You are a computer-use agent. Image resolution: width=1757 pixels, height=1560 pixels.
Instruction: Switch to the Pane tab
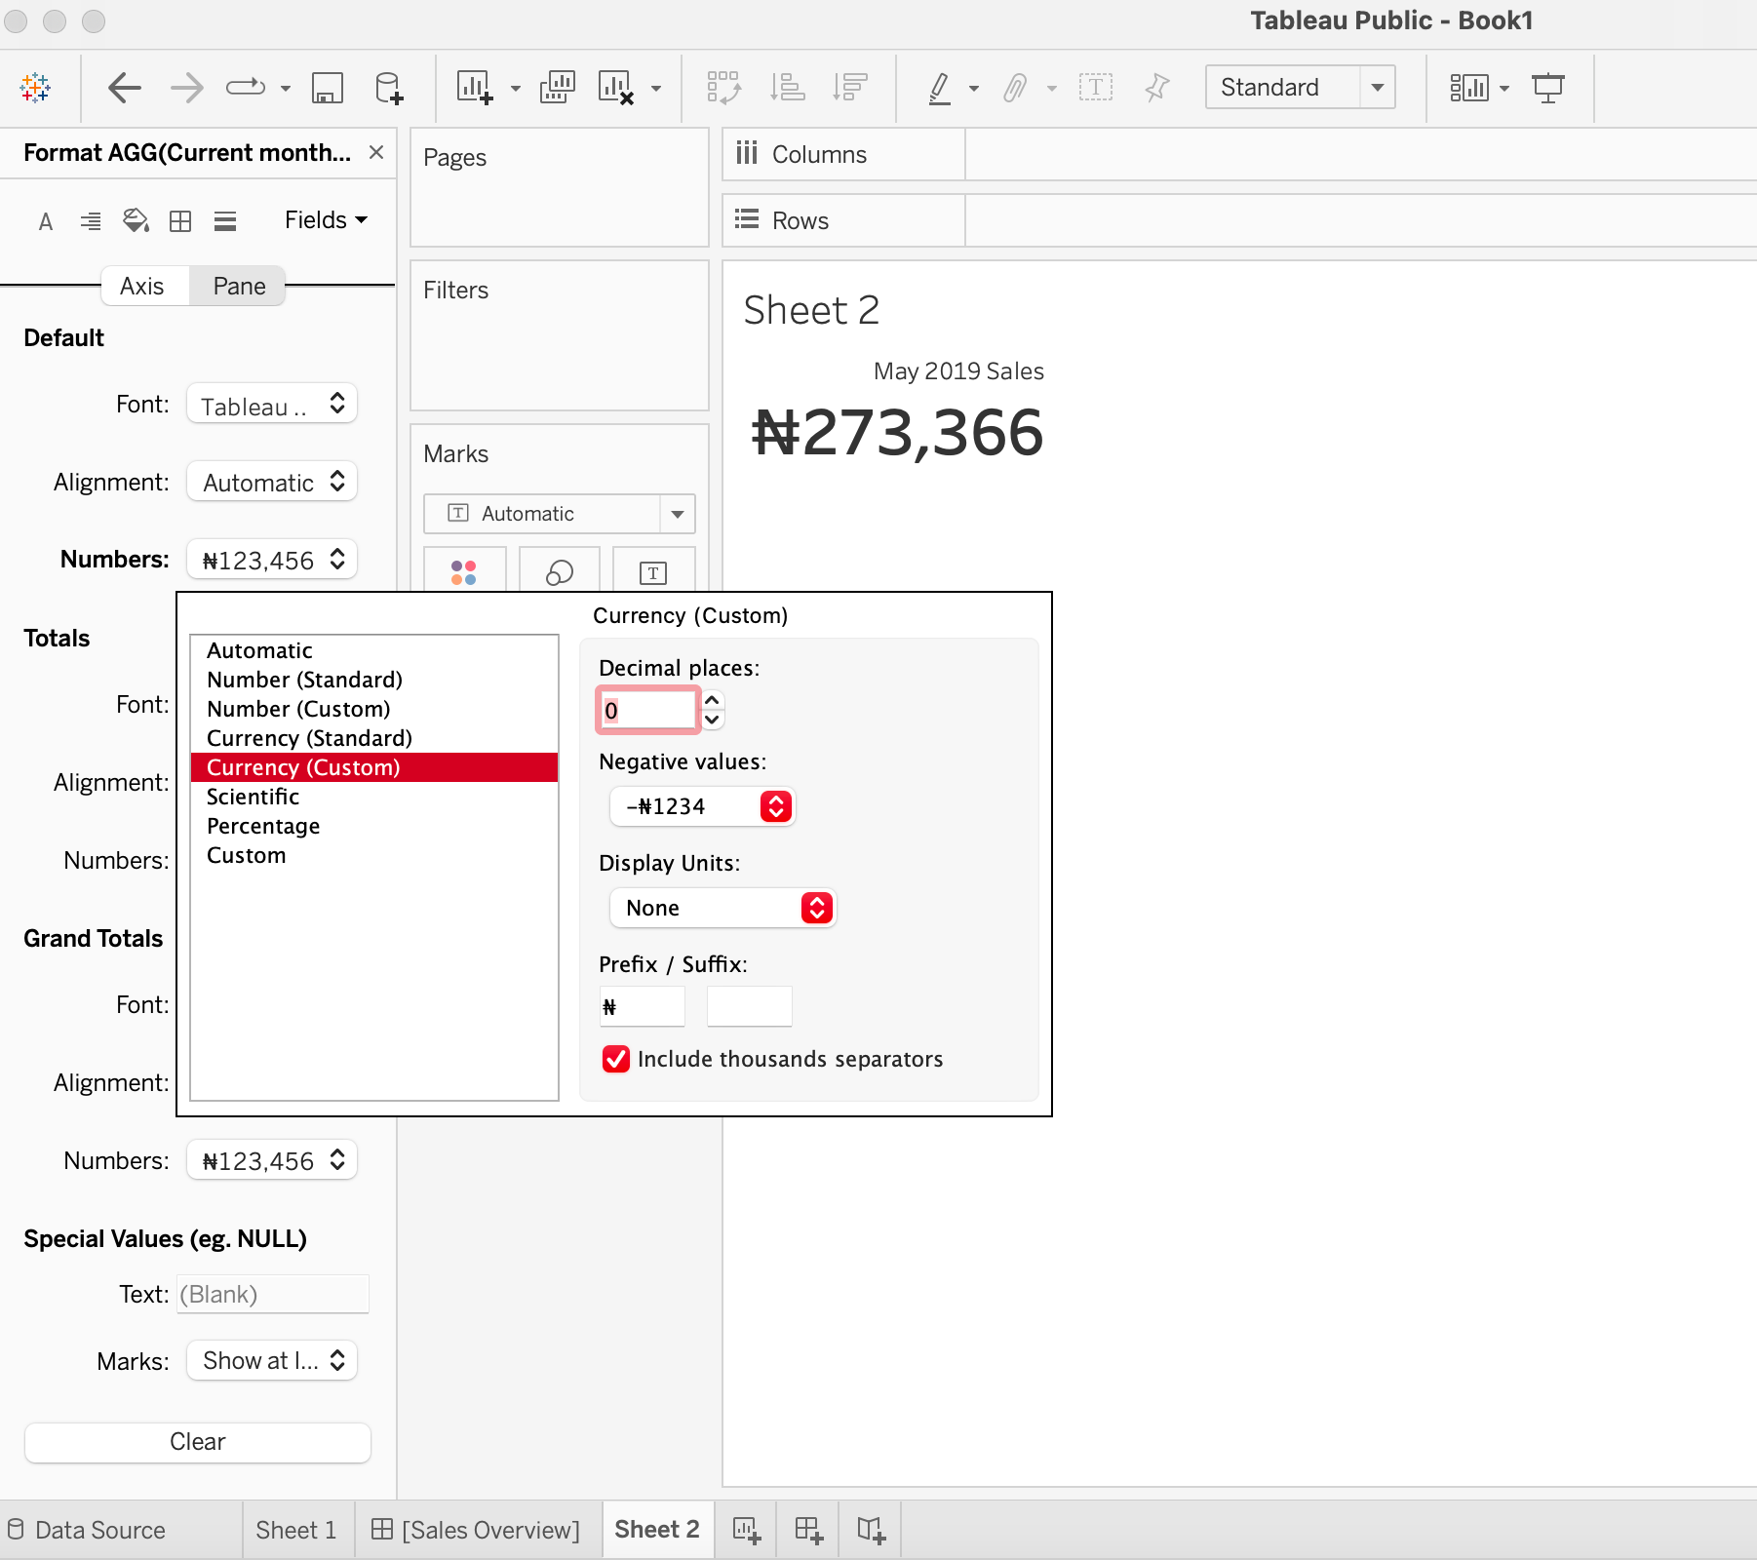click(x=239, y=286)
